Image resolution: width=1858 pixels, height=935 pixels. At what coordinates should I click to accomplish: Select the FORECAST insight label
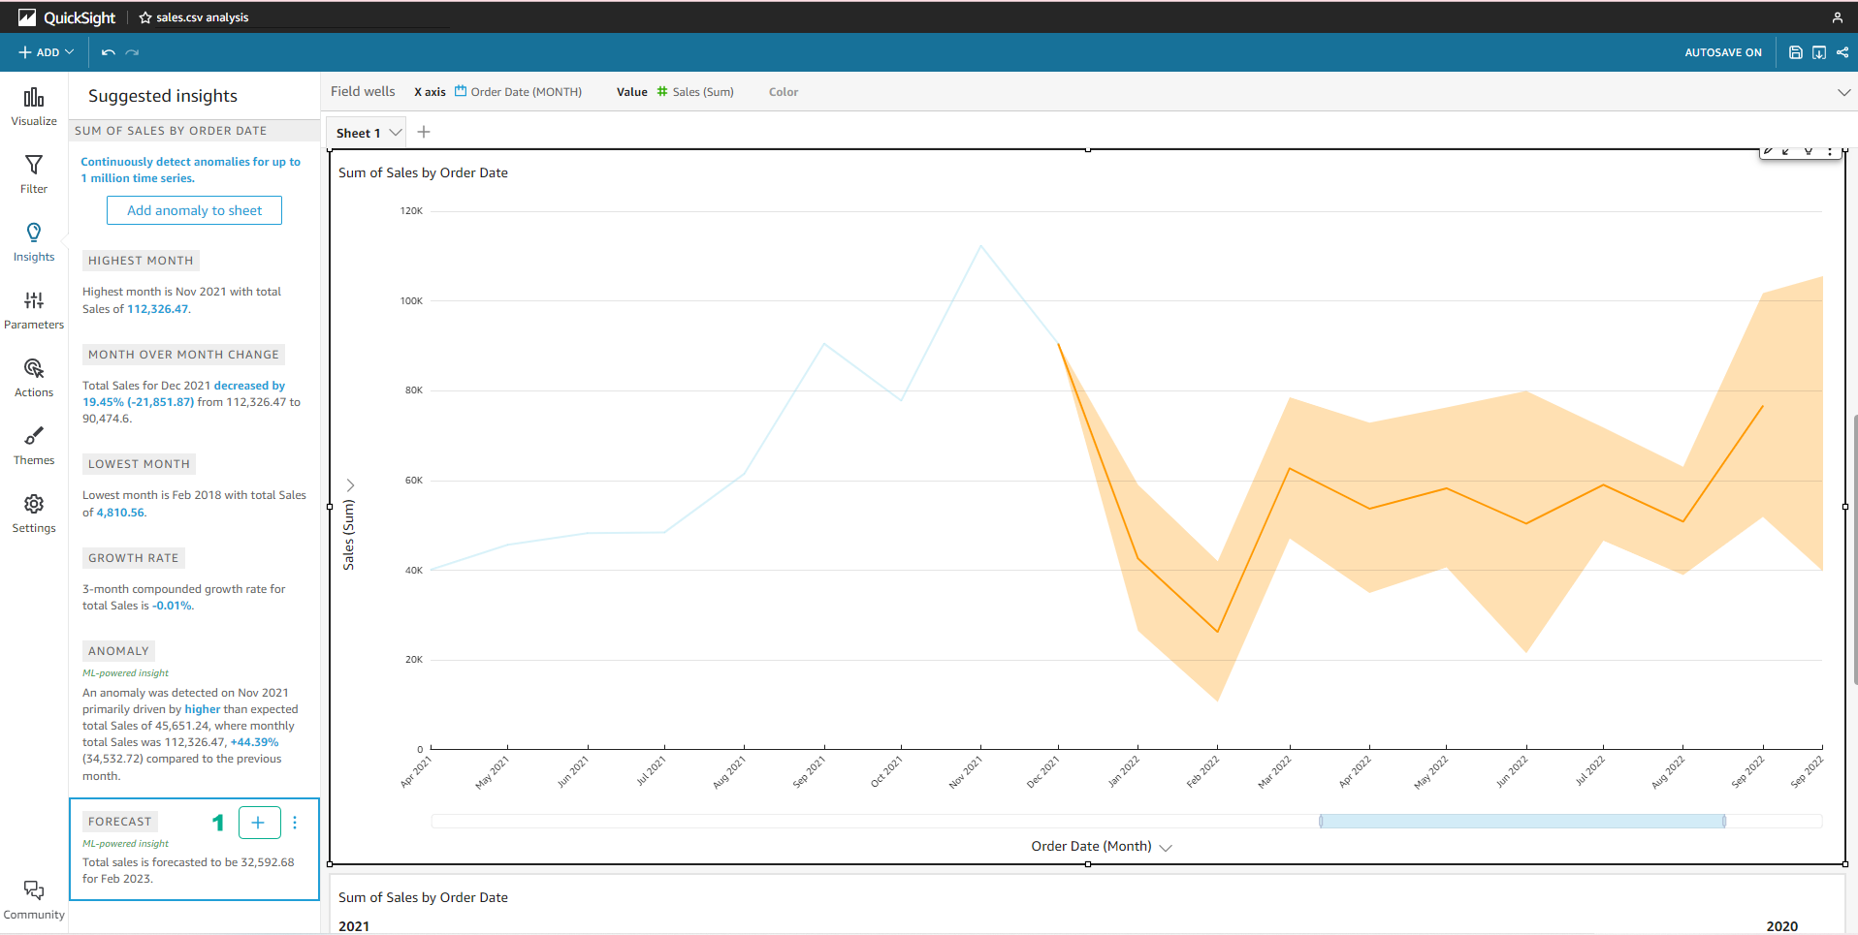(120, 822)
